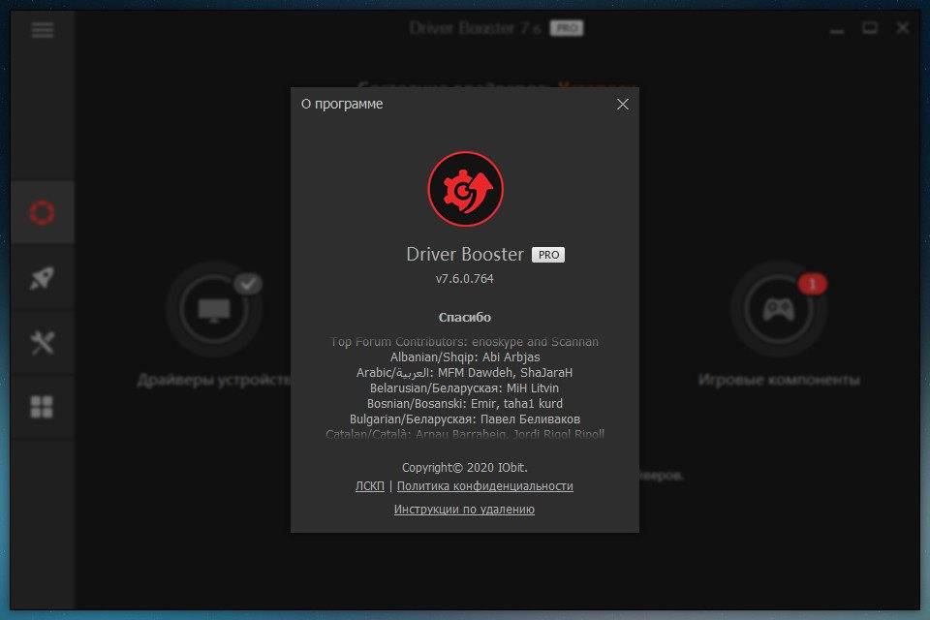Click the Arabic translators line
This screenshot has width=930, height=620.
click(464, 373)
